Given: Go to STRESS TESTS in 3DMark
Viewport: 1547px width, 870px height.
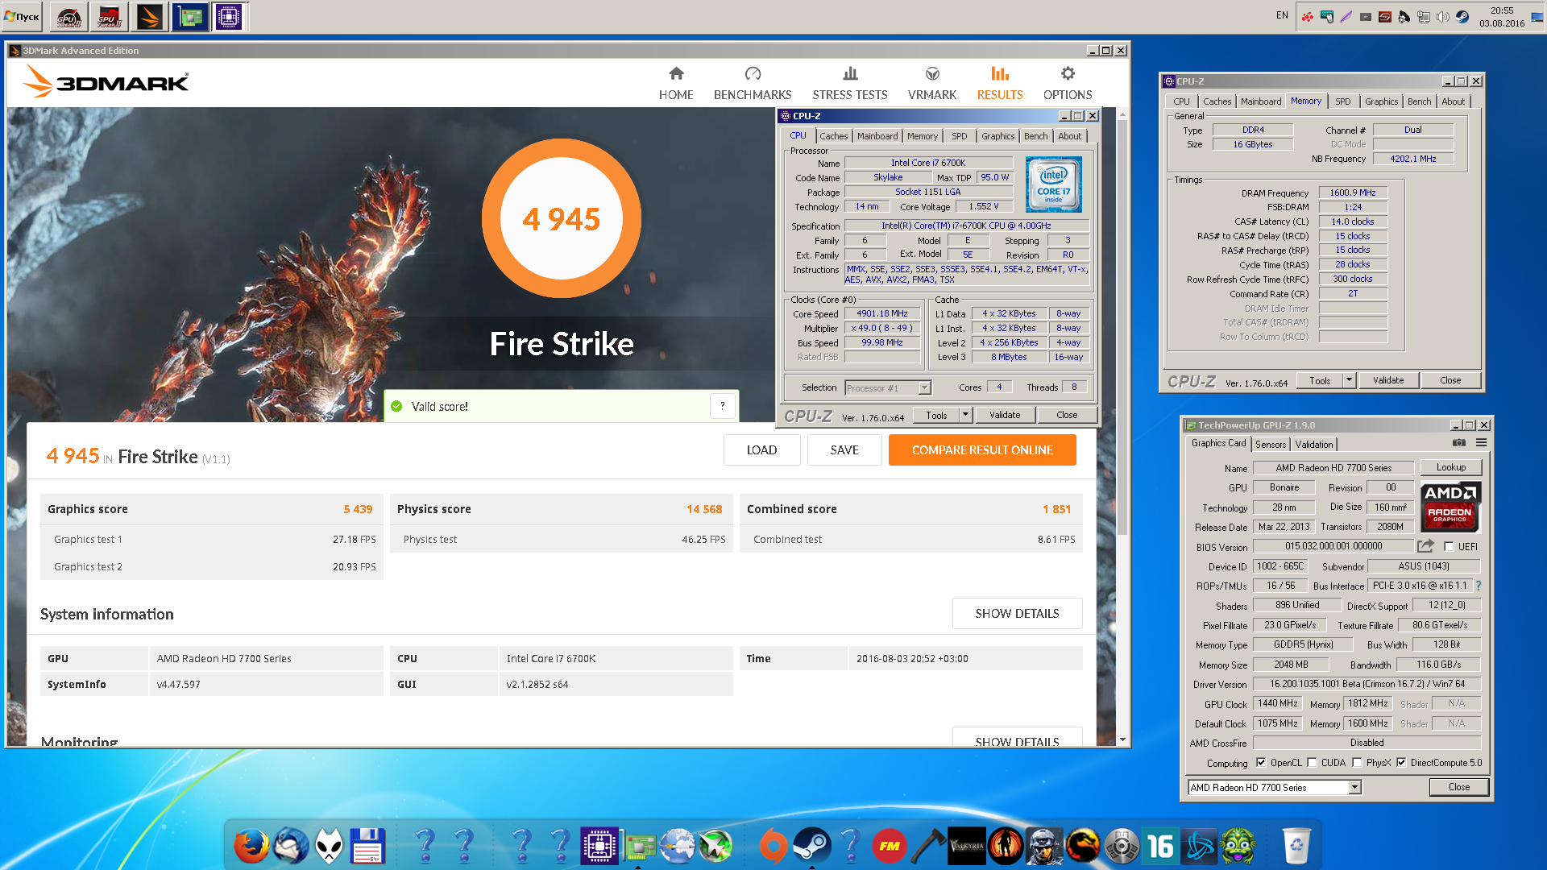Looking at the screenshot, I should (x=850, y=84).
